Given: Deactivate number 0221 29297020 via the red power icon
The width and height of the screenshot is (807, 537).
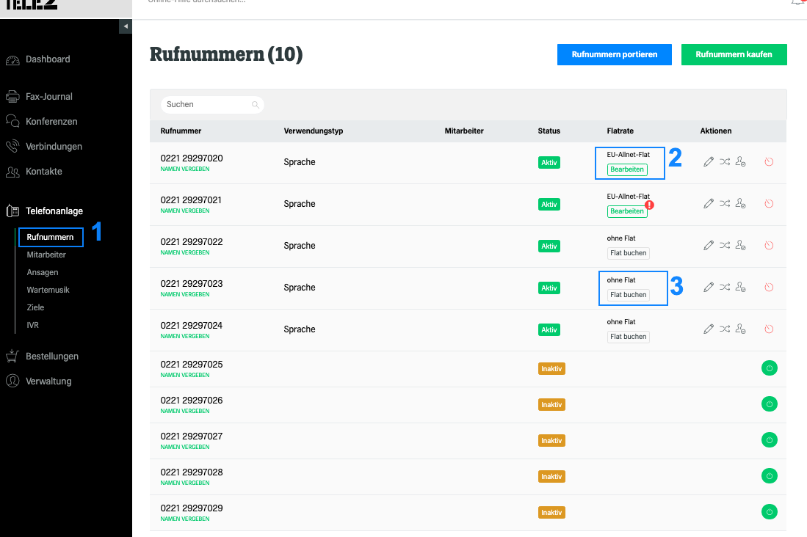Looking at the screenshot, I should [x=769, y=161].
